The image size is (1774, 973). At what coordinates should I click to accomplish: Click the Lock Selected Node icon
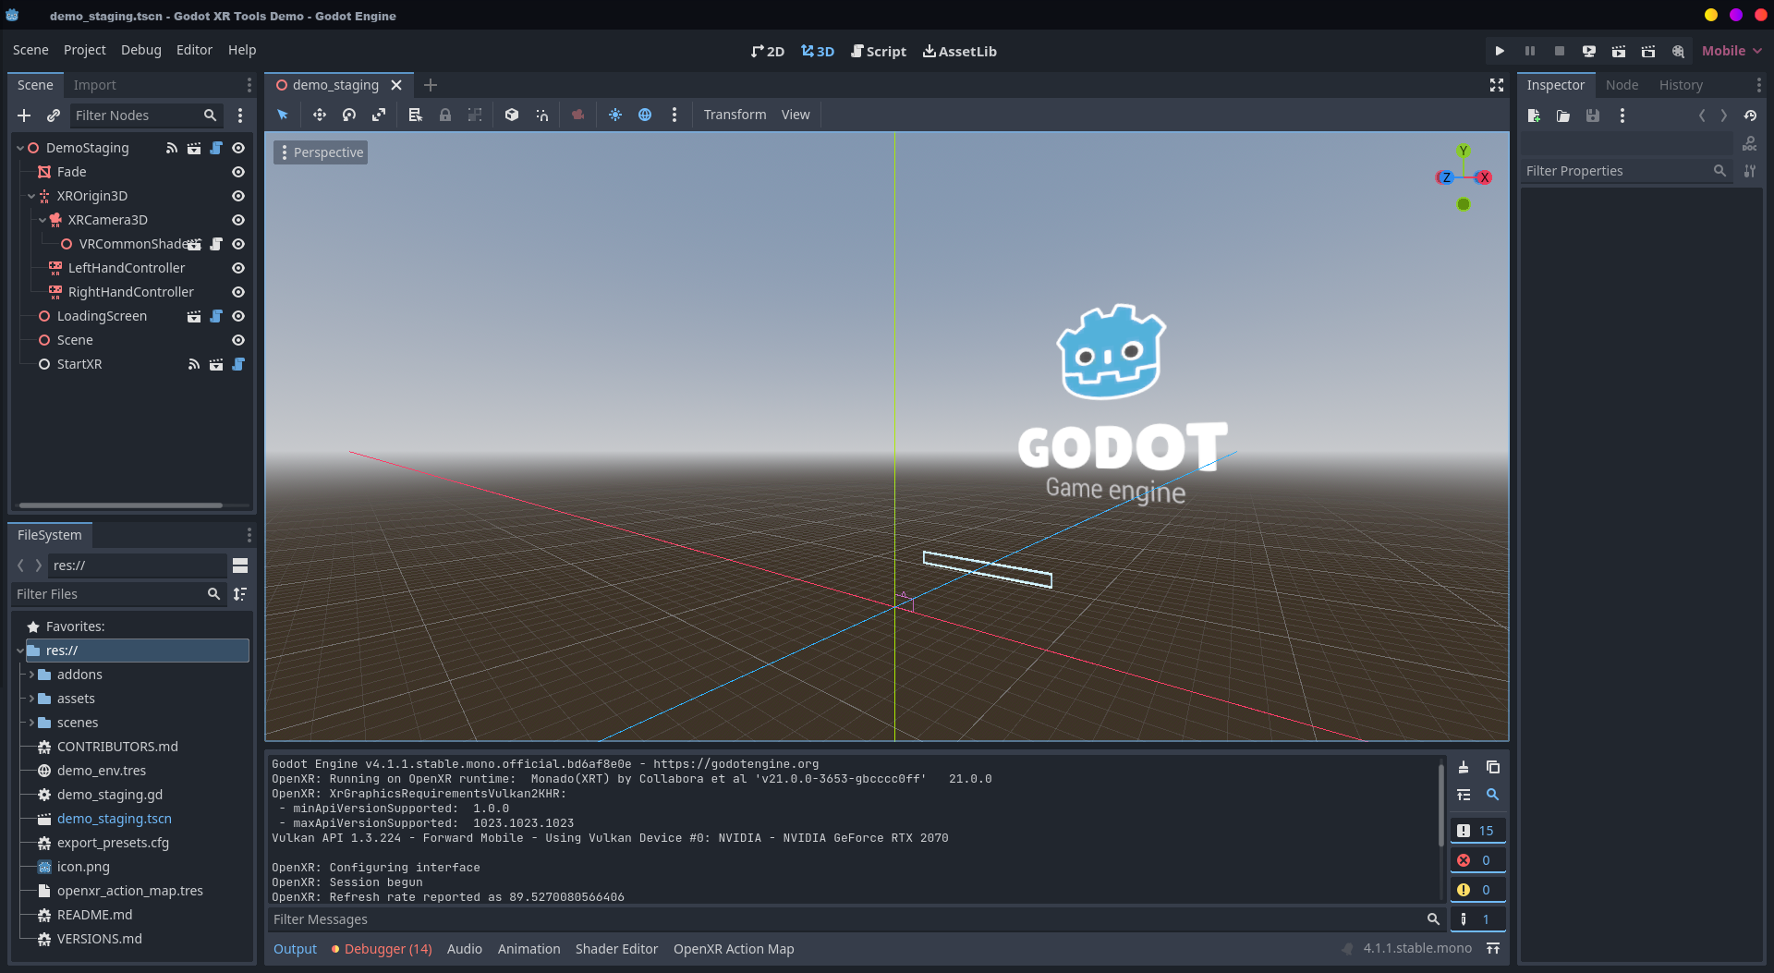click(445, 115)
